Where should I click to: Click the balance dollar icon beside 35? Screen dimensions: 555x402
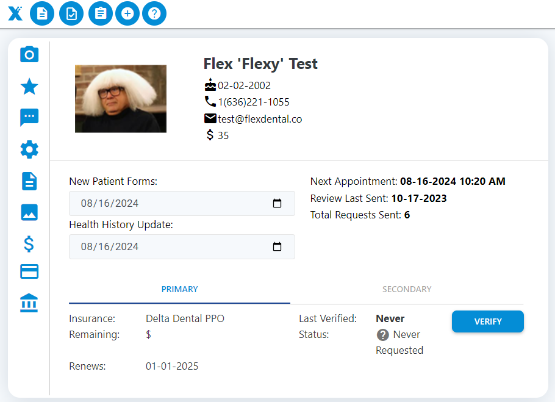click(x=210, y=135)
